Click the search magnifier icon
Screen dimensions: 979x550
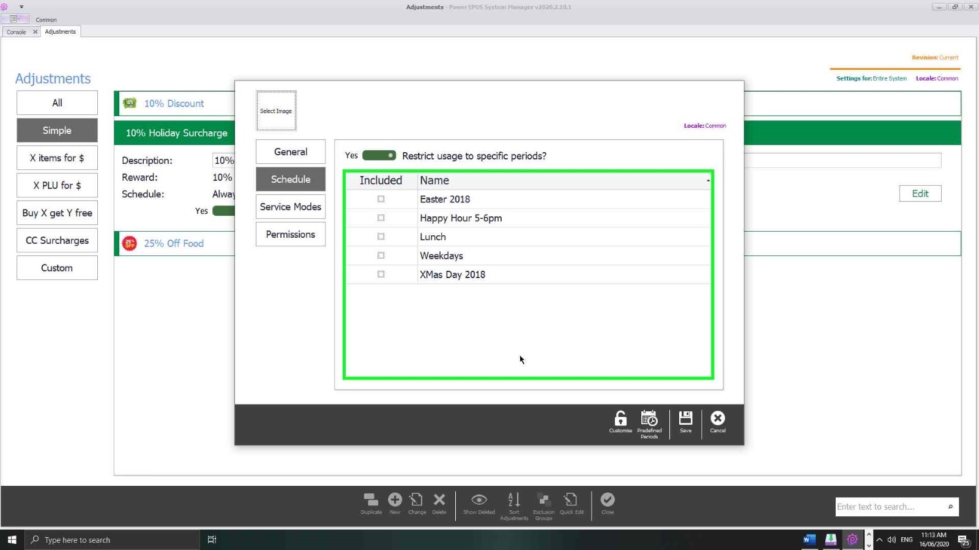(x=950, y=507)
